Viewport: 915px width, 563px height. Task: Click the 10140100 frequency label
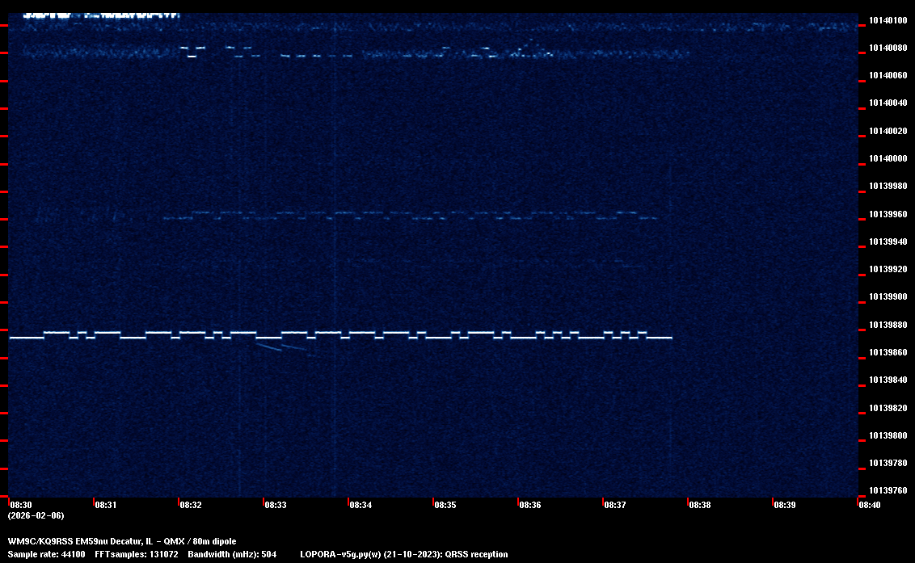tap(888, 20)
